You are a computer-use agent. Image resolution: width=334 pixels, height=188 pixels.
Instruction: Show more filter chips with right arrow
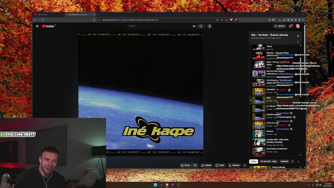(299, 162)
